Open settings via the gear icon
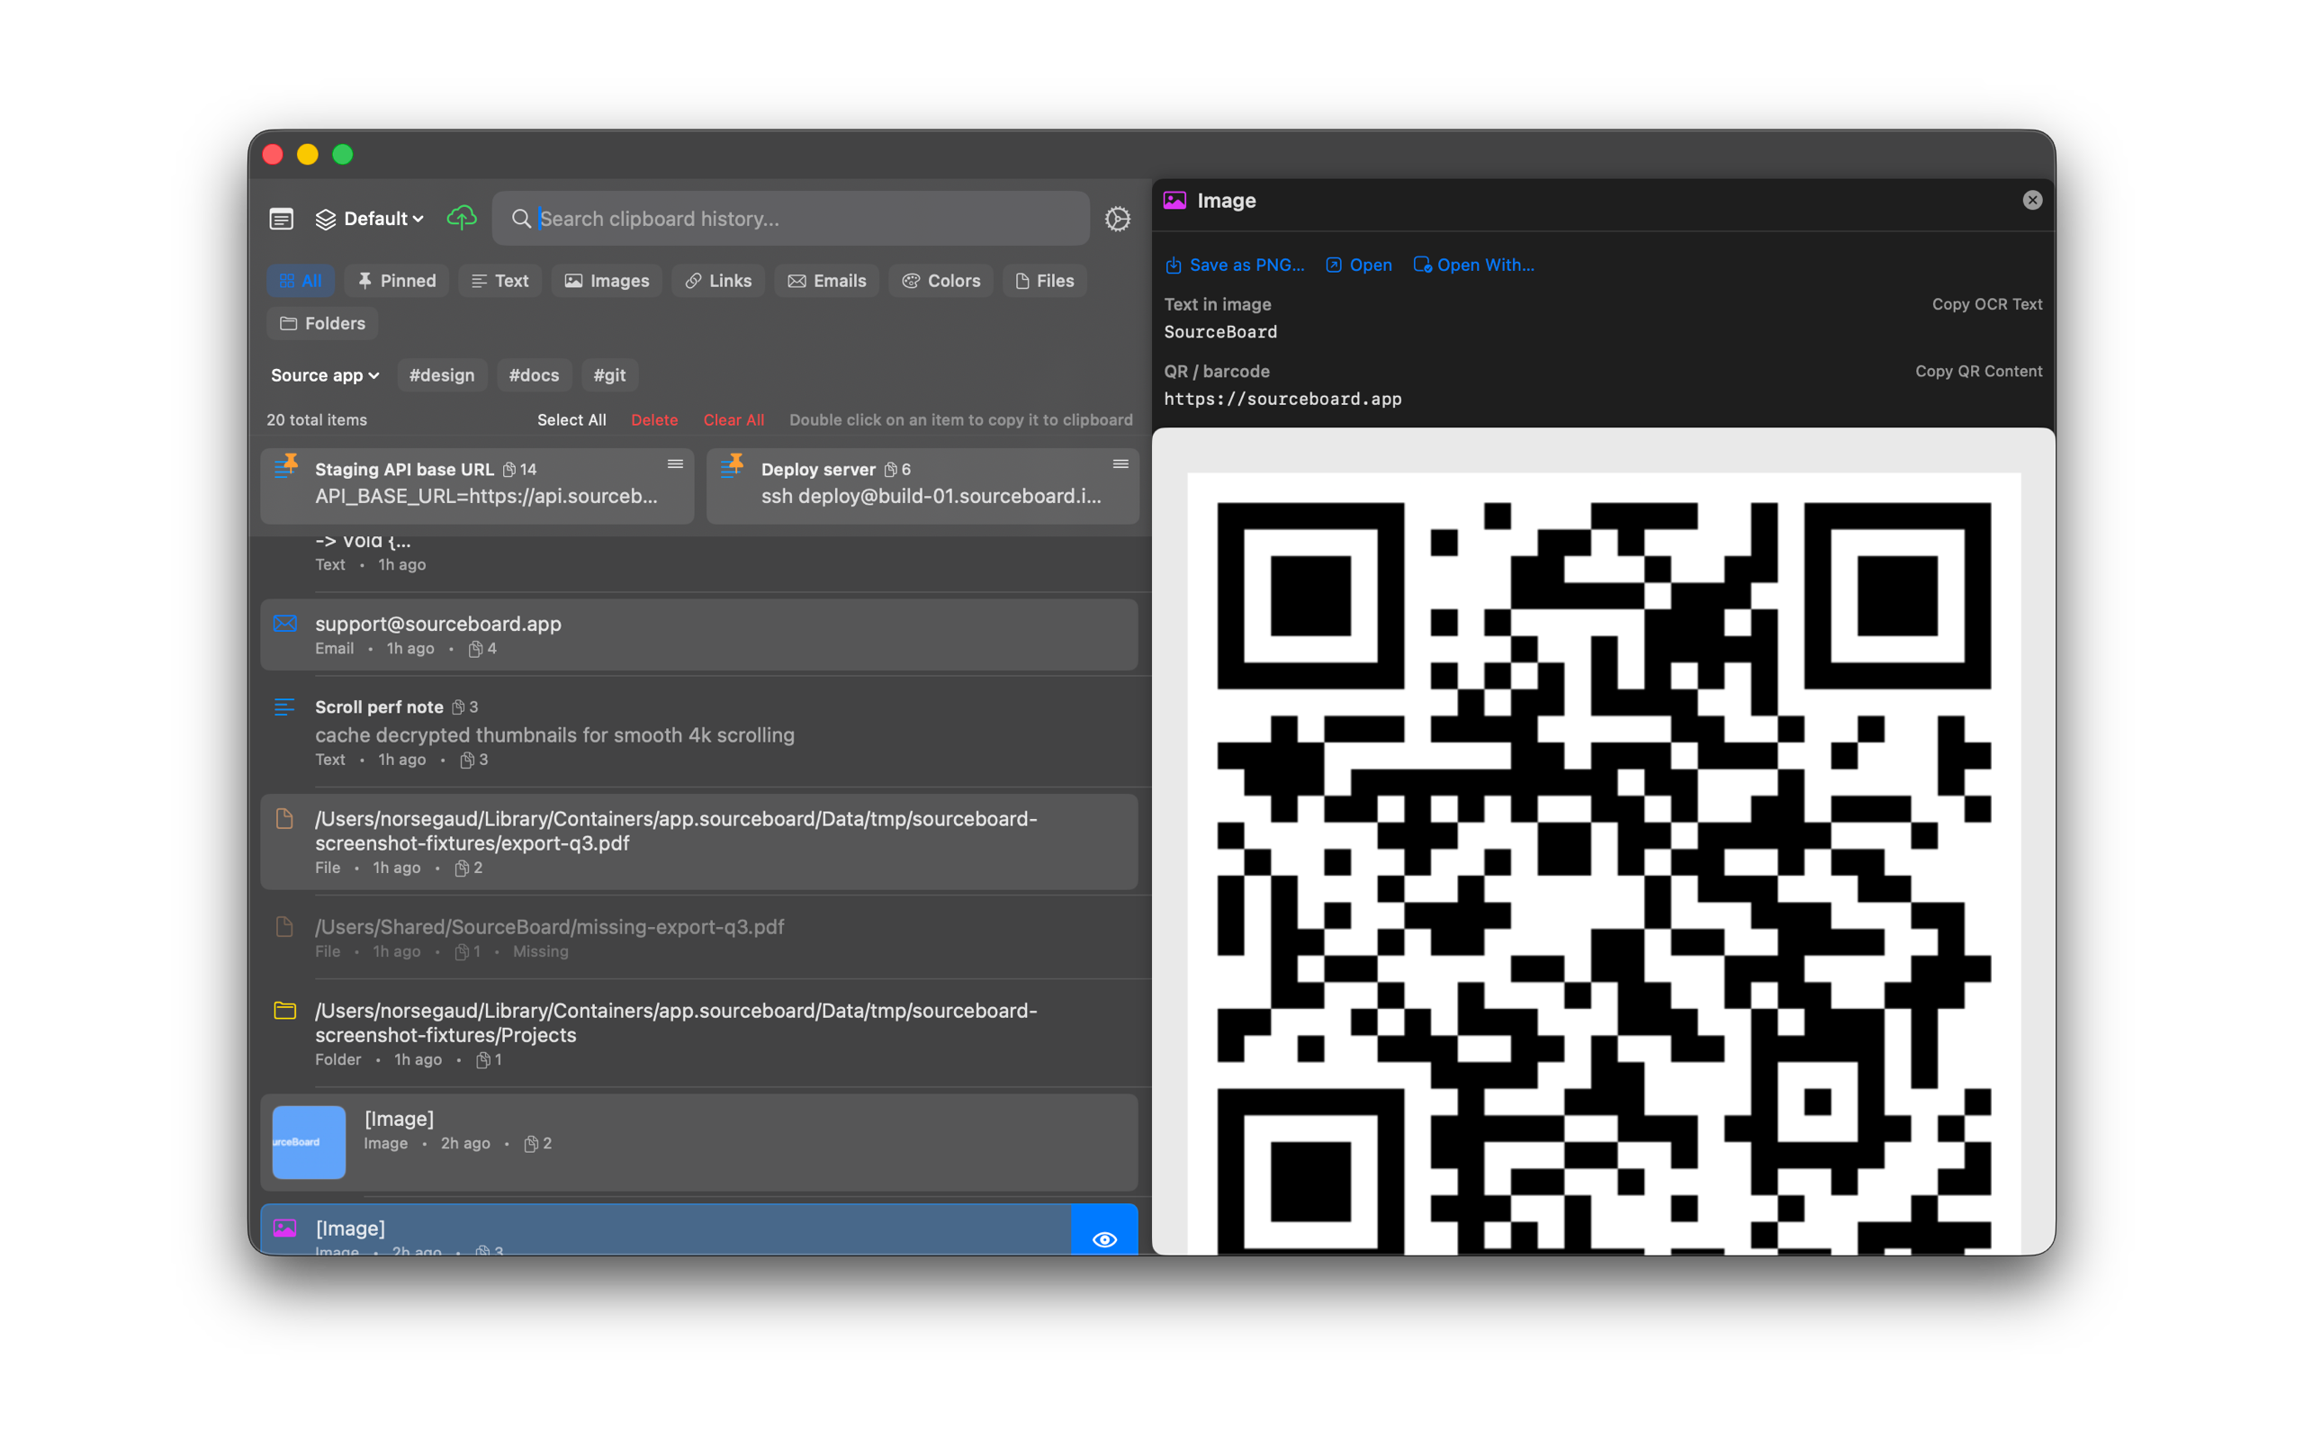This screenshot has width=2304, height=1440. 1118,219
